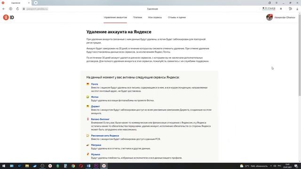Image resolution: width=301 pixels, height=169 pixels.
Task: Open the downloads arrow icon in the toolbar
Action: click(x=297, y=9)
